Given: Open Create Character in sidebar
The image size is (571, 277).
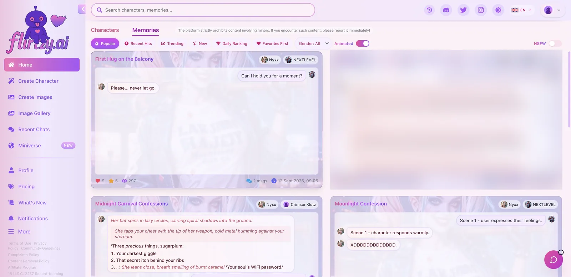Looking at the screenshot, I should (x=42, y=81).
